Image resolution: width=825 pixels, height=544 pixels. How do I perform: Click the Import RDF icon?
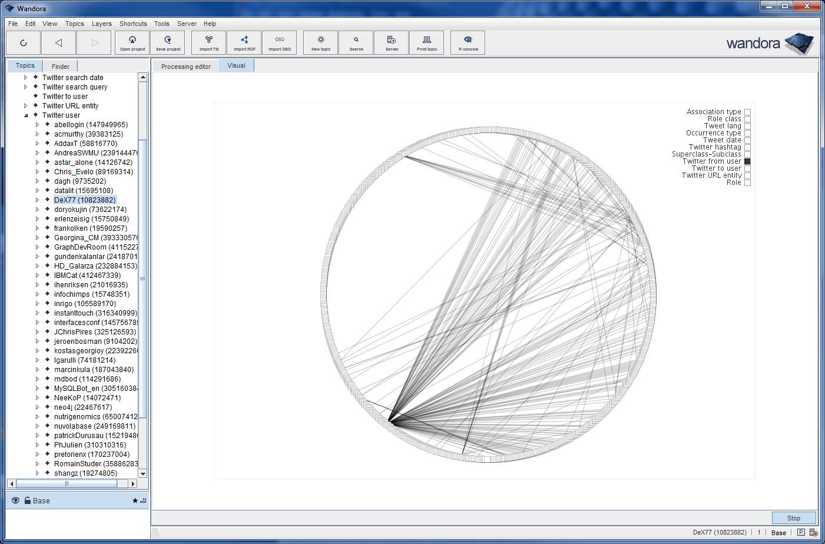point(244,43)
